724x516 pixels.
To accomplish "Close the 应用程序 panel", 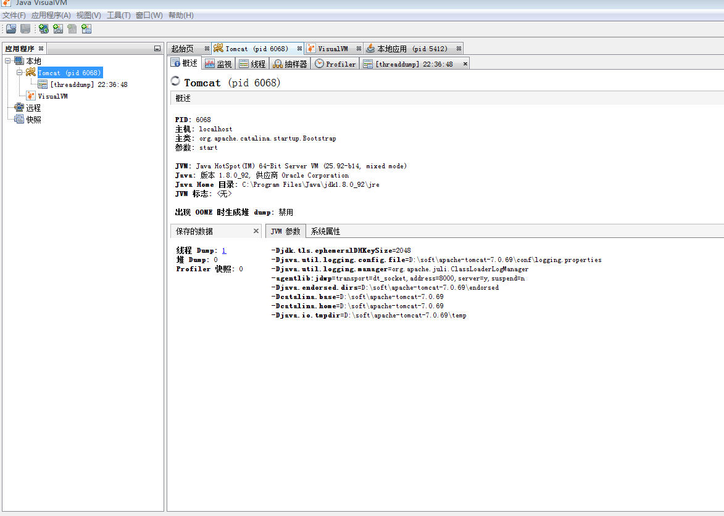I will (x=41, y=49).
